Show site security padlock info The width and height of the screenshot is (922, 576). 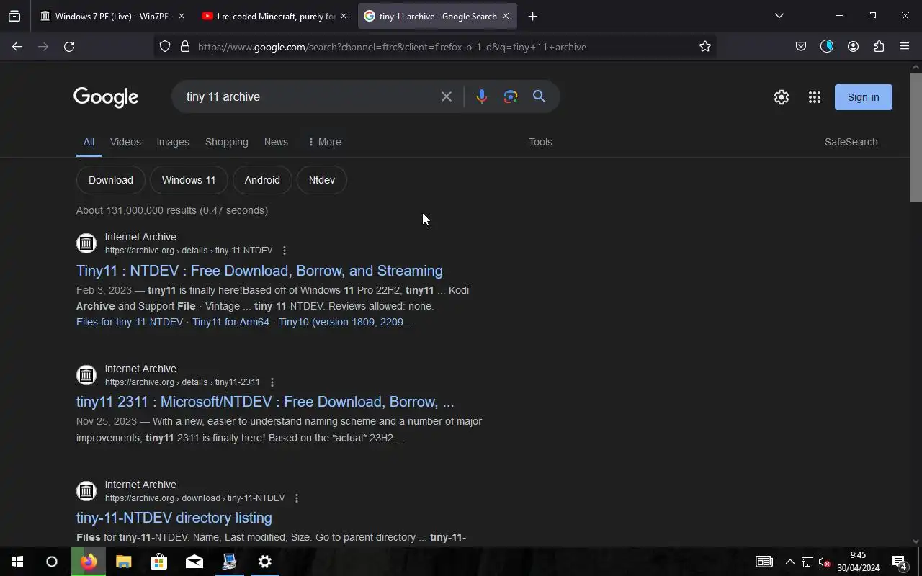185,47
